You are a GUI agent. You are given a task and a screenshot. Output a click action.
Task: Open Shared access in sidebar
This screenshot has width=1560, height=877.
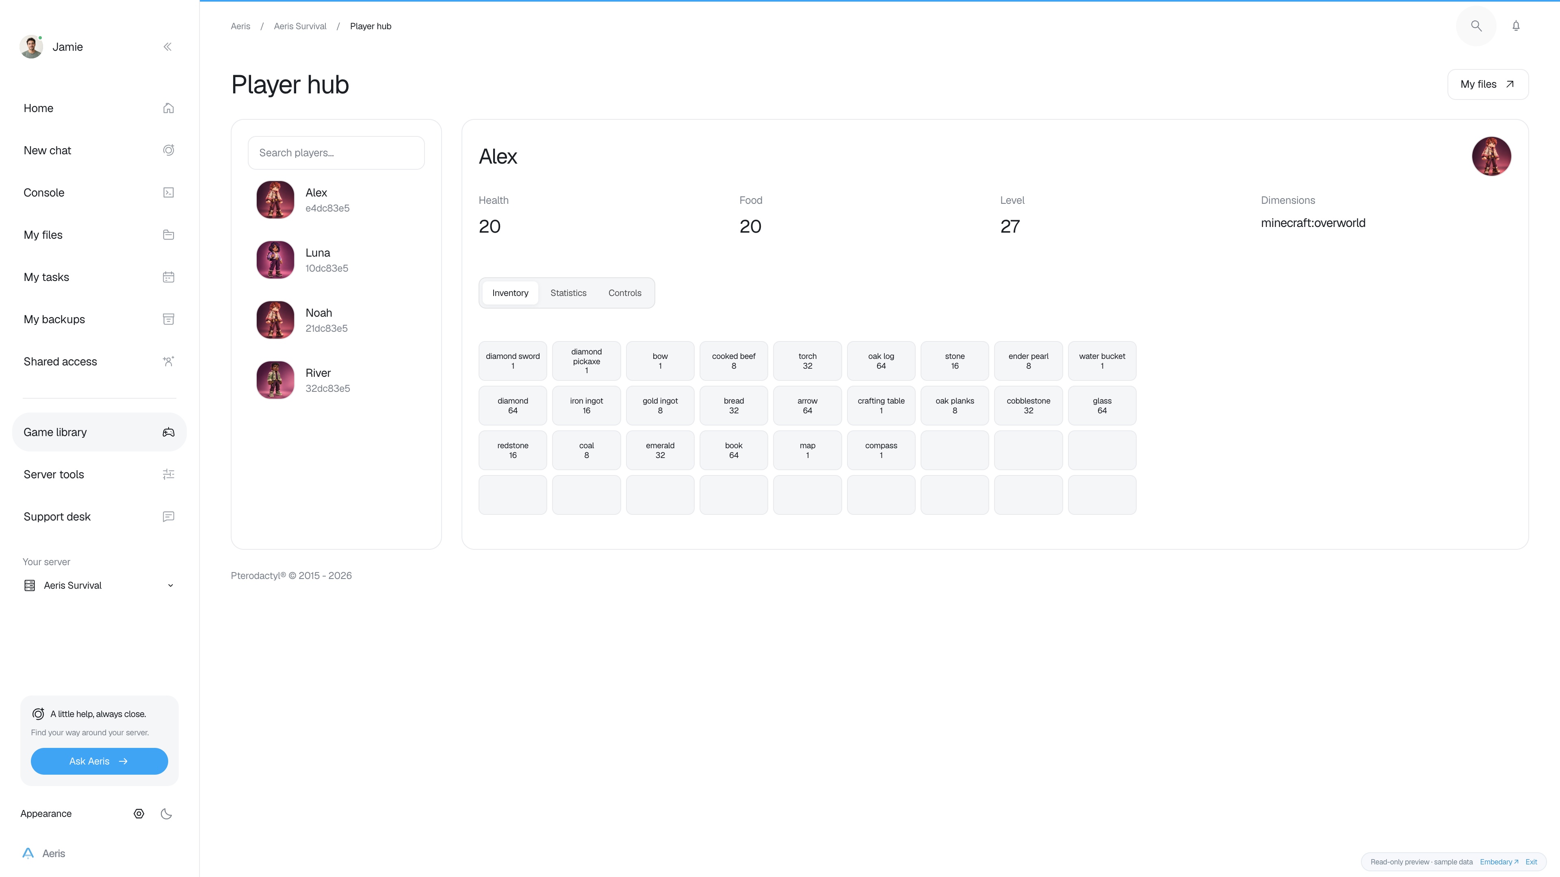coord(99,361)
